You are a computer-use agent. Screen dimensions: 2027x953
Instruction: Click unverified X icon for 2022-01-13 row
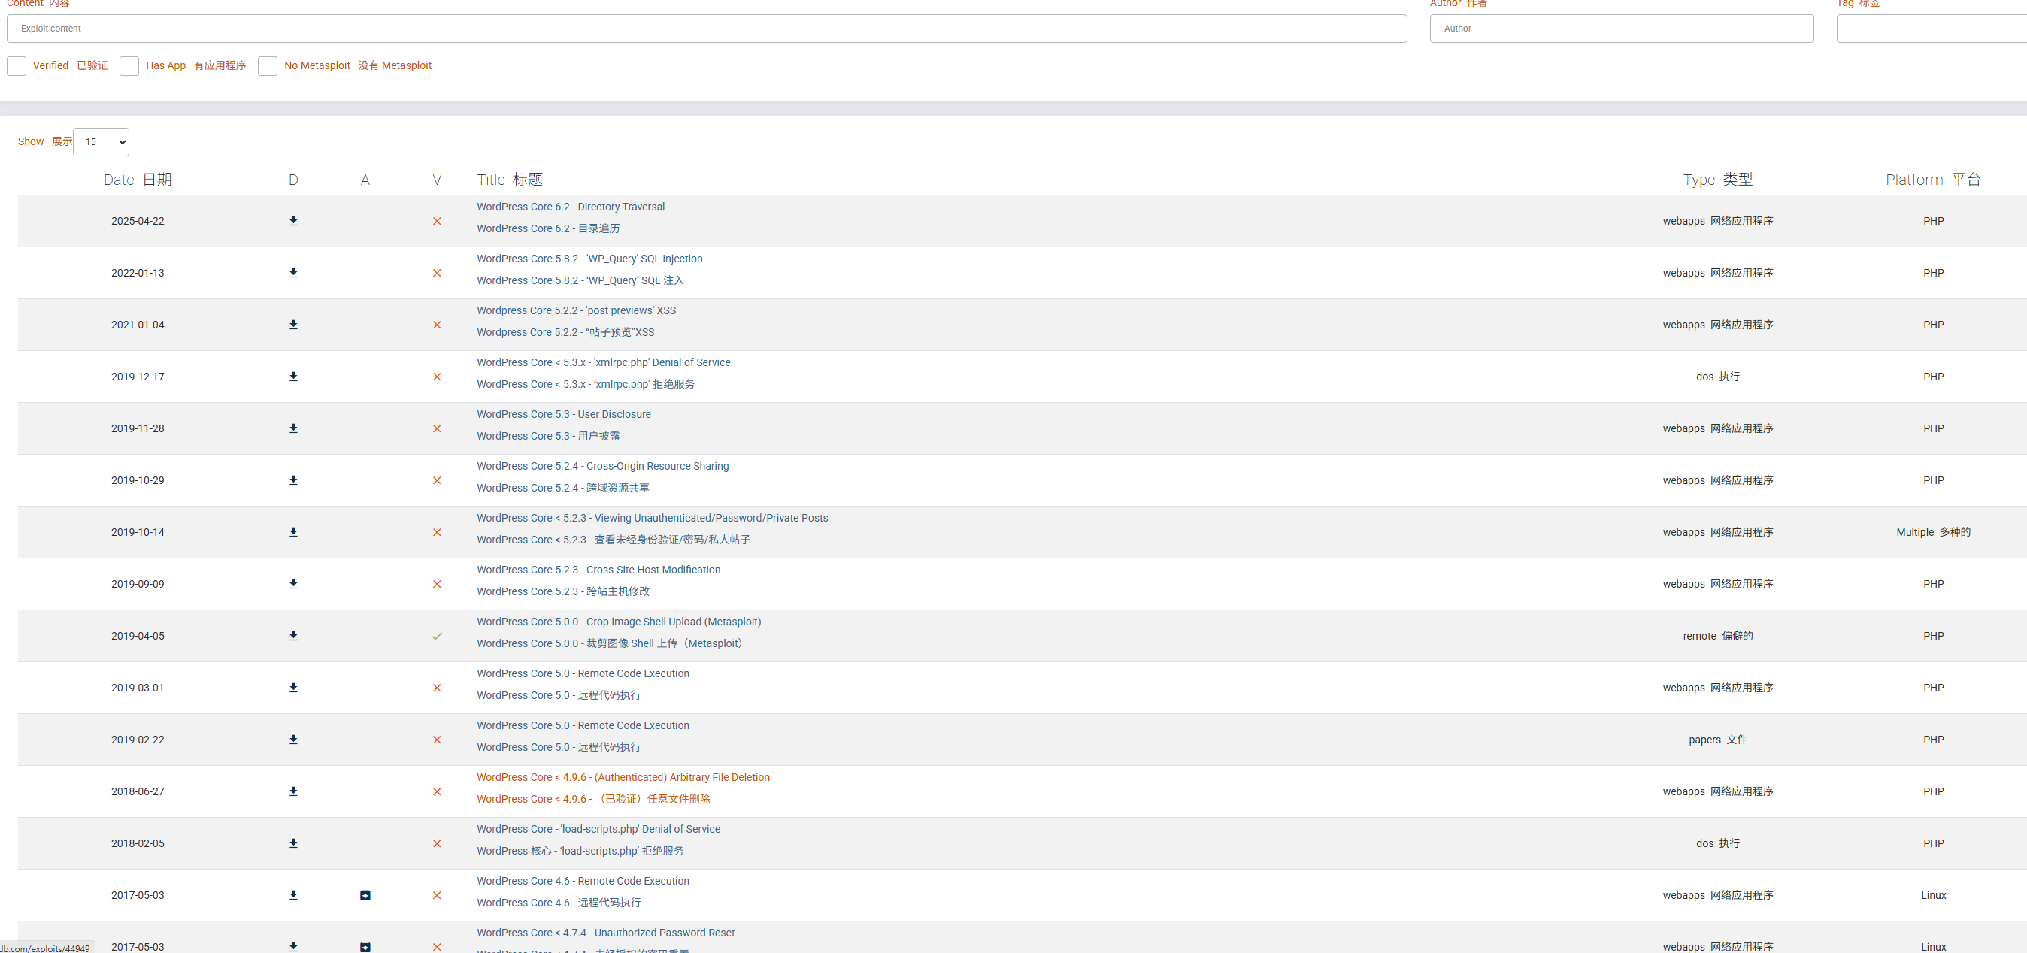tap(437, 273)
